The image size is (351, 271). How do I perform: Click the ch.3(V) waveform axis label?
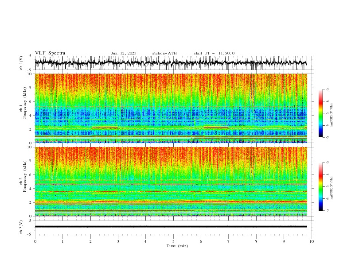(21, 227)
